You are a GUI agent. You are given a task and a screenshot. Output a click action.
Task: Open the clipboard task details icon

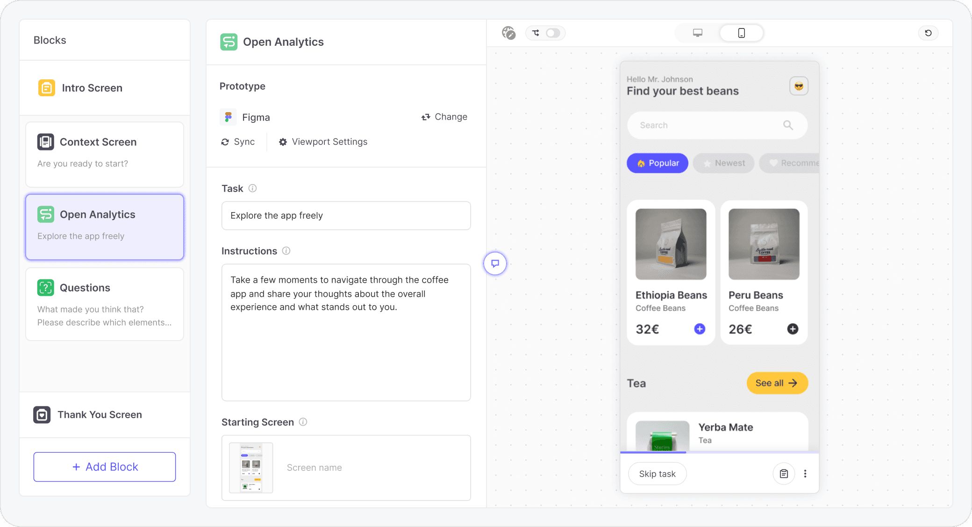784,474
